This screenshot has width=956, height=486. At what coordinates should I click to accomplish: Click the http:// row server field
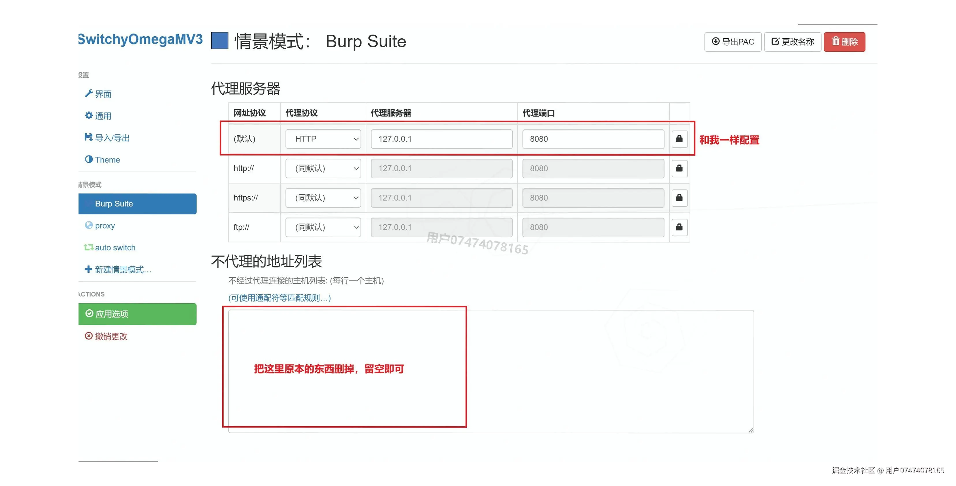(442, 169)
